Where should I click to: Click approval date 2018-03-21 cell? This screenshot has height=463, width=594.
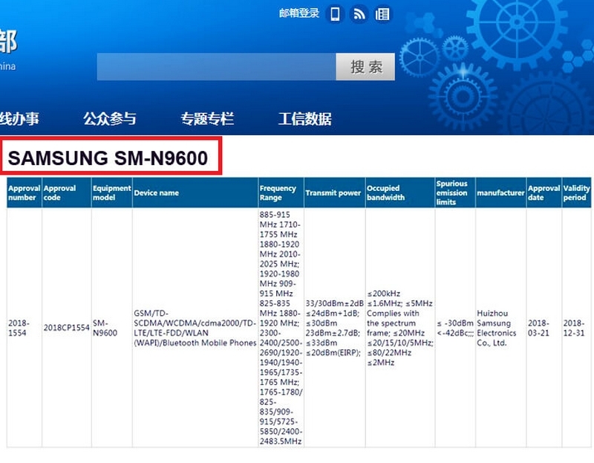[x=544, y=328]
